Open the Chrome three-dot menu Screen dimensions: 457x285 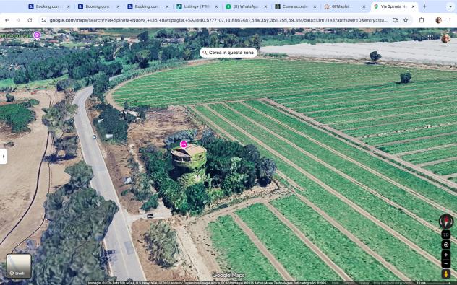450,20
